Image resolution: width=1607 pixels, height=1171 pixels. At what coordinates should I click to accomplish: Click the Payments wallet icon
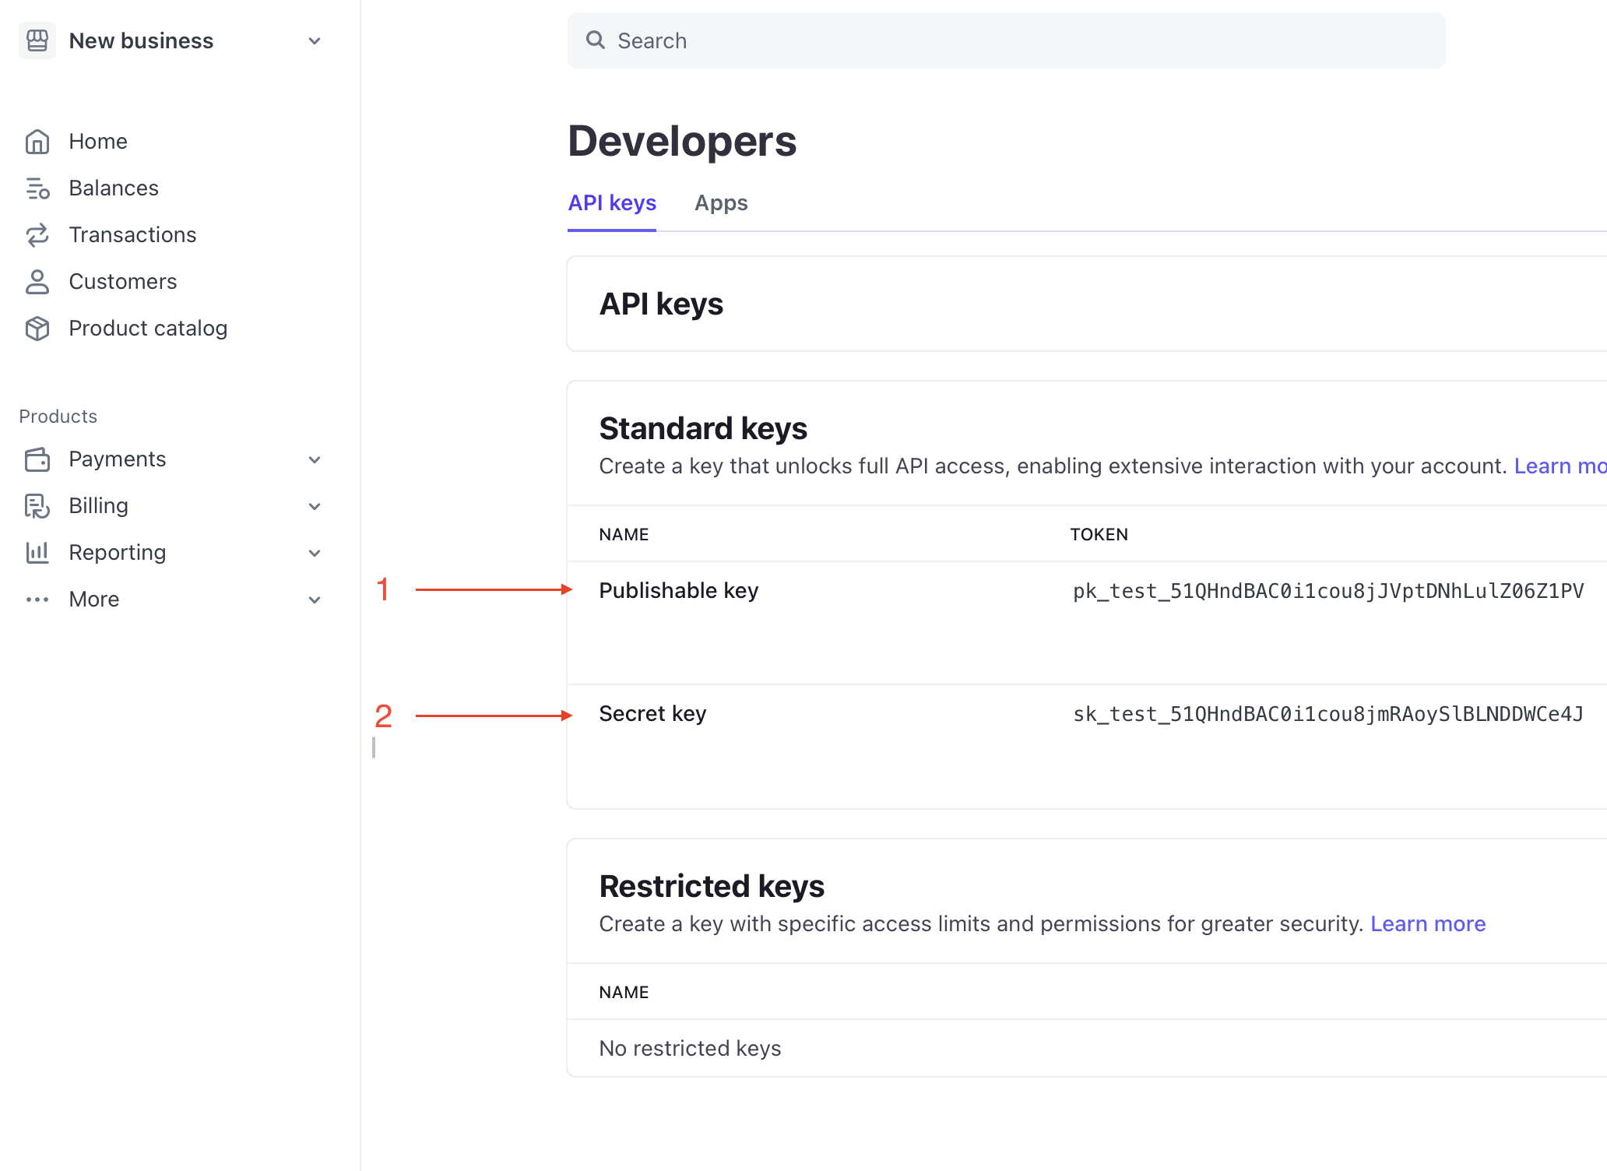coord(37,459)
